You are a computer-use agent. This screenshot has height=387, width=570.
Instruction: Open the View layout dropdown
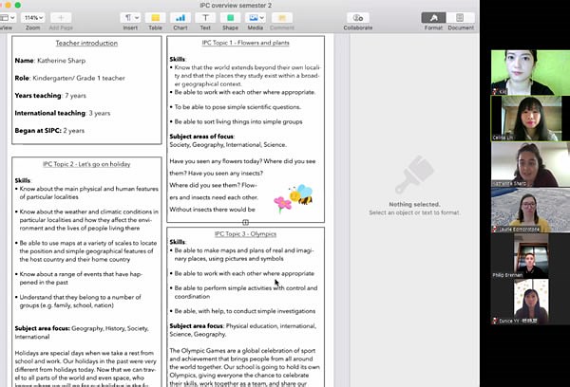[x=8, y=17]
